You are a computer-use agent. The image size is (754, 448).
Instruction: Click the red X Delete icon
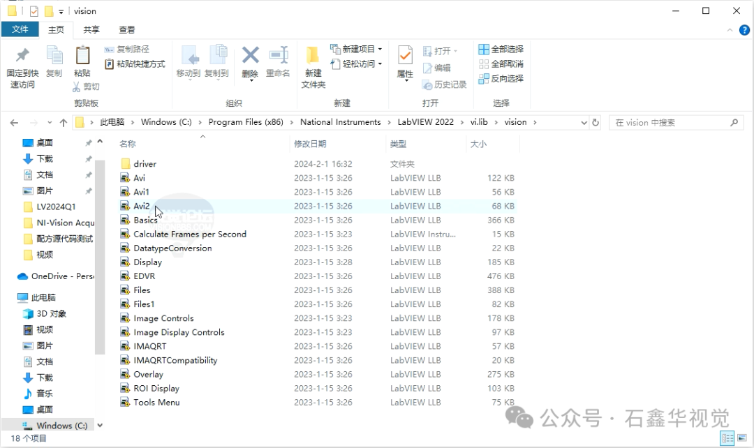[x=250, y=55]
